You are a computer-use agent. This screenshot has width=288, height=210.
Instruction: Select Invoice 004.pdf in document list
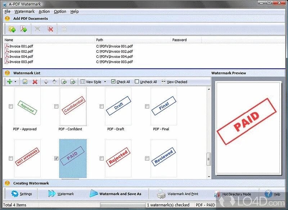[x=19, y=56]
